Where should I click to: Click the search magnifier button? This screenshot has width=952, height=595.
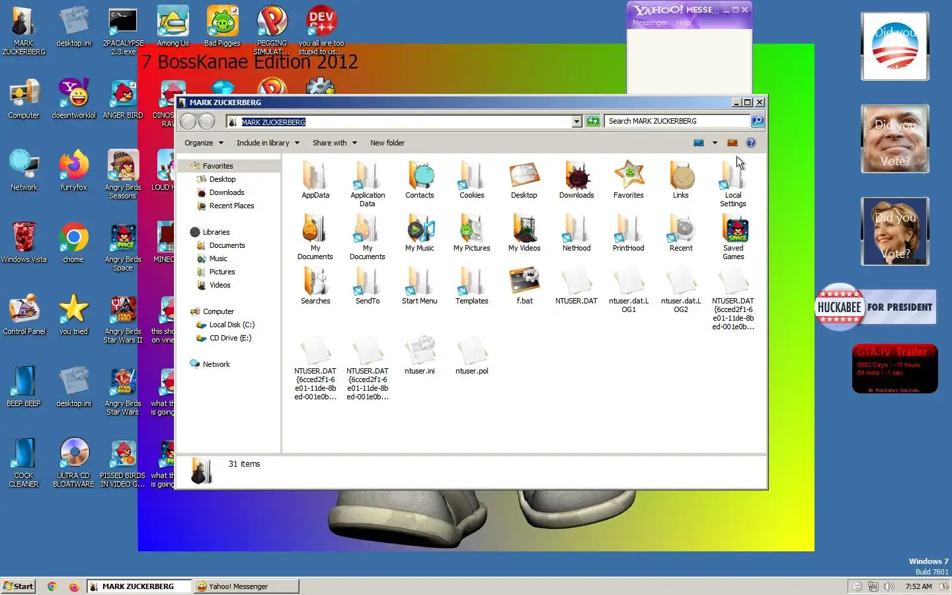point(758,121)
